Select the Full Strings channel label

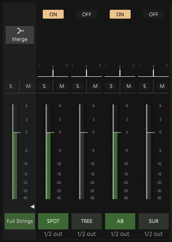tap(20, 221)
